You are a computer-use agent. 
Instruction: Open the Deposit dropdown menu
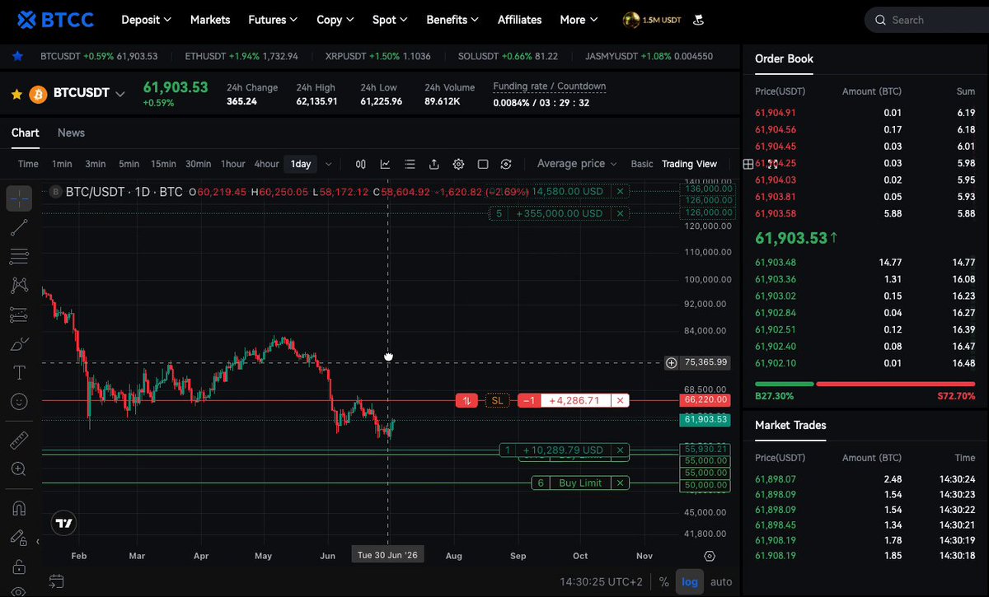[x=146, y=20]
